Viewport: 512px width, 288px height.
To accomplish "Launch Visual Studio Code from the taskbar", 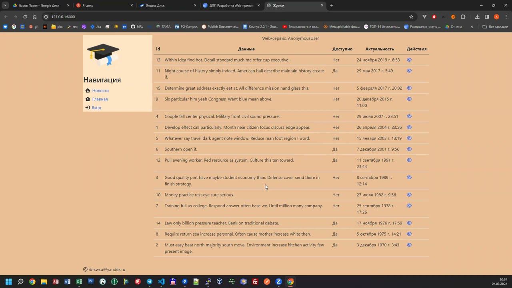I will [x=161, y=282].
